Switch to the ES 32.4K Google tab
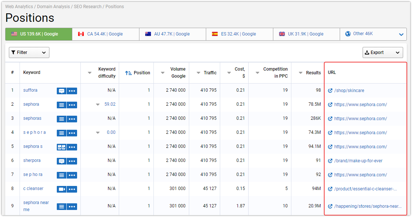The width and height of the screenshot is (412, 217). [x=240, y=34]
